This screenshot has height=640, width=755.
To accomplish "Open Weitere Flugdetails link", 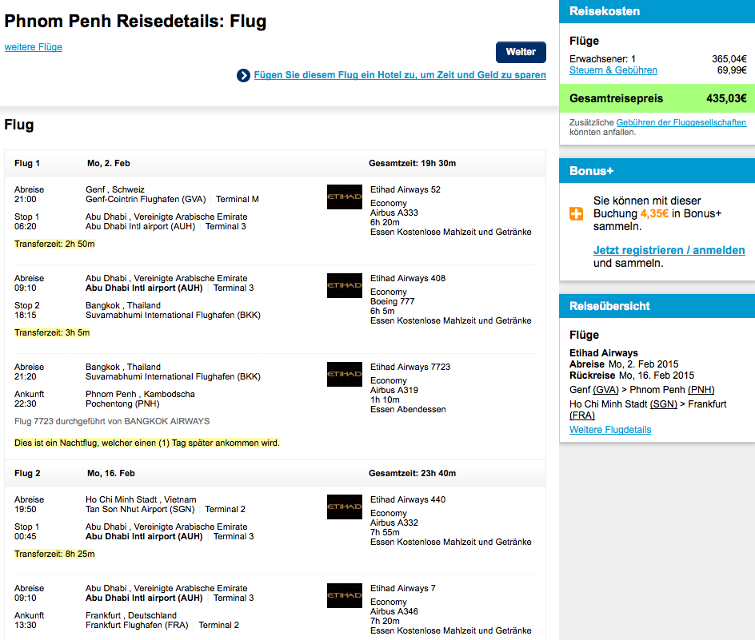I will [610, 430].
